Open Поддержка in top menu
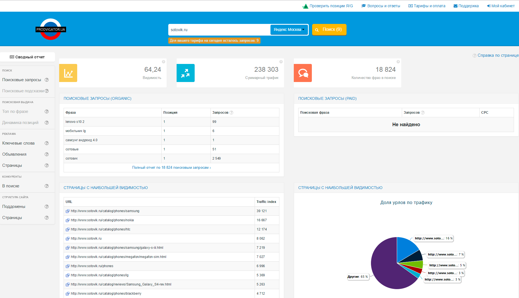The image size is (519, 298). point(466,6)
